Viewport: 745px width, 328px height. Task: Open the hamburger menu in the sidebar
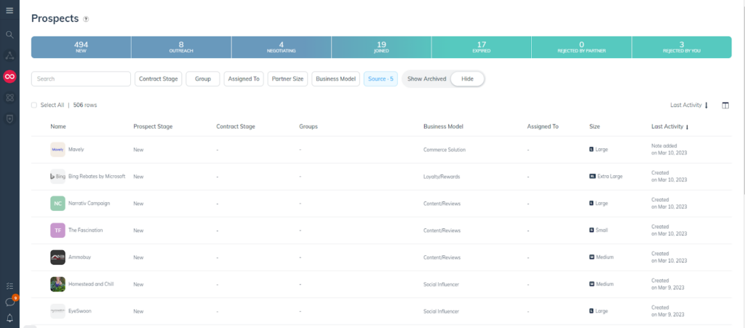point(9,9)
